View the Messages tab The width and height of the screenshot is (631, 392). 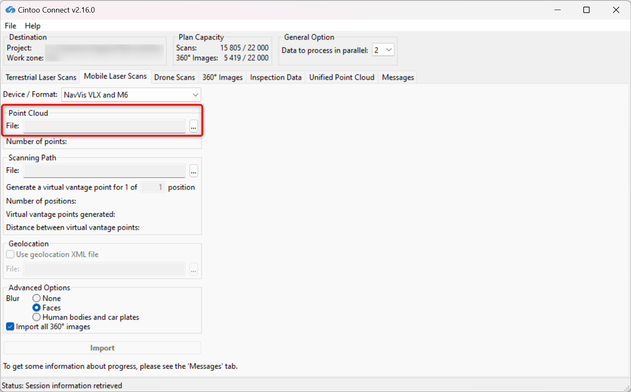pos(398,77)
